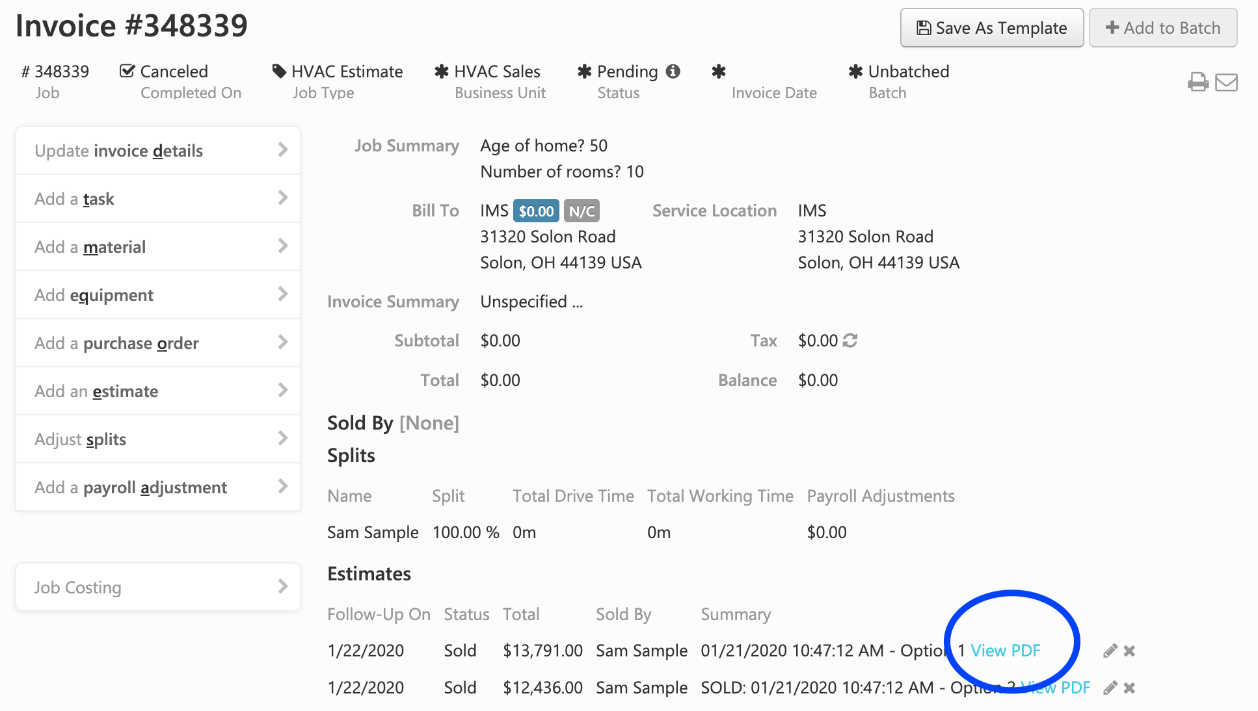1258x711 pixels.
Task: Click the $0.00 balance badge beside IMS
Action: tap(537, 211)
